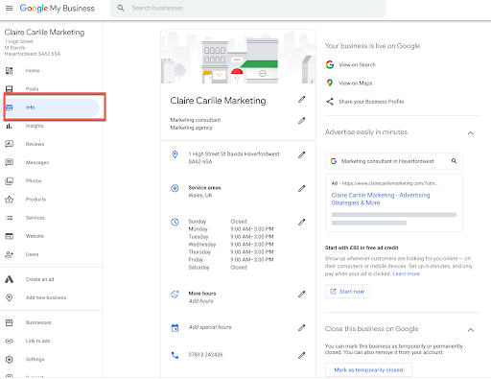
Task: Click the Marketing consultant in Haverfordwest search box
Action: coord(394,161)
